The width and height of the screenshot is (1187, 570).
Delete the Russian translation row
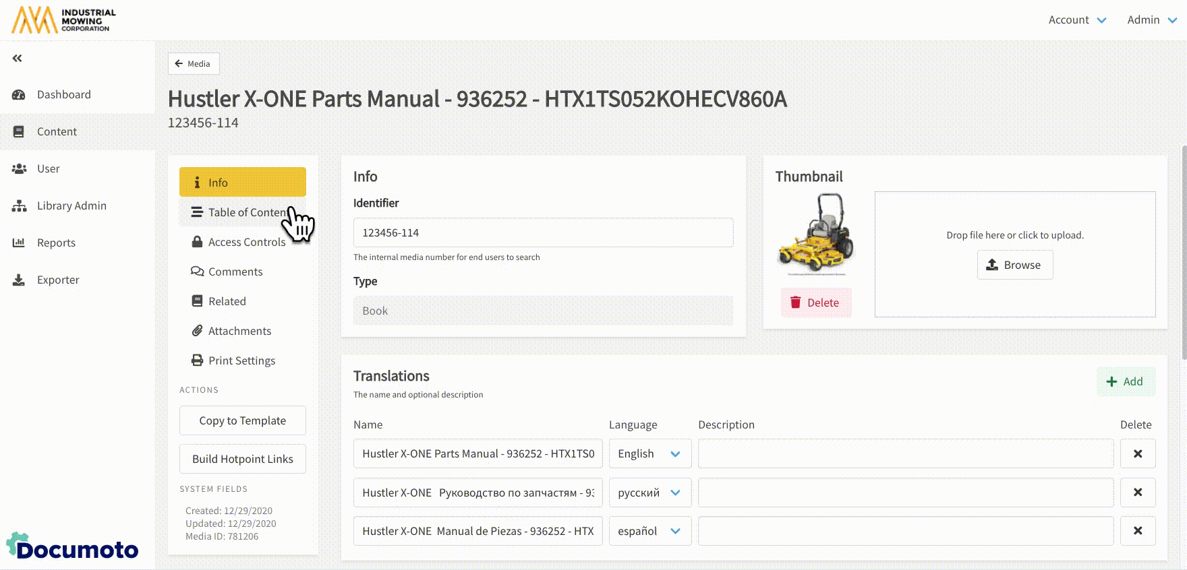click(1137, 493)
